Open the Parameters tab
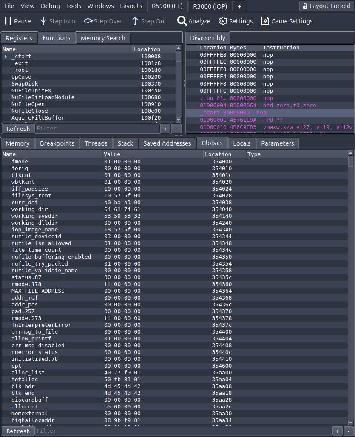 (x=278, y=143)
